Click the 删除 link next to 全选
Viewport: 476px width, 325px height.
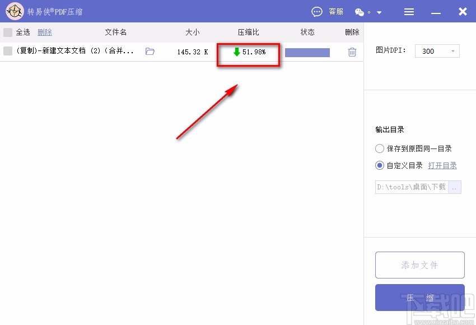pos(44,32)
